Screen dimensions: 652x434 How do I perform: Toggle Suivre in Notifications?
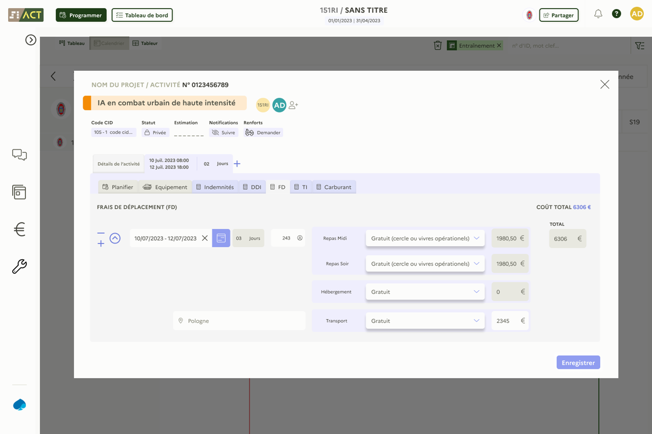point(223,132)
